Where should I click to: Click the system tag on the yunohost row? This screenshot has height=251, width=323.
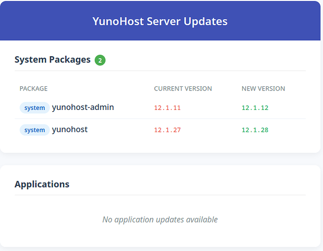pyautogui.click(x=35, y=130)
